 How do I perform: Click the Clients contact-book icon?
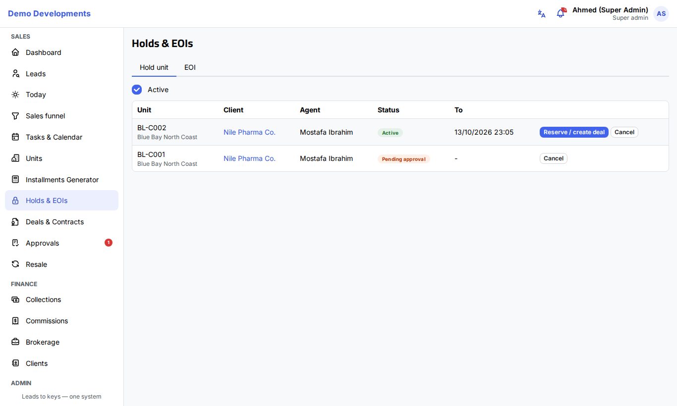pyautogui.click(x=15, y=363)
